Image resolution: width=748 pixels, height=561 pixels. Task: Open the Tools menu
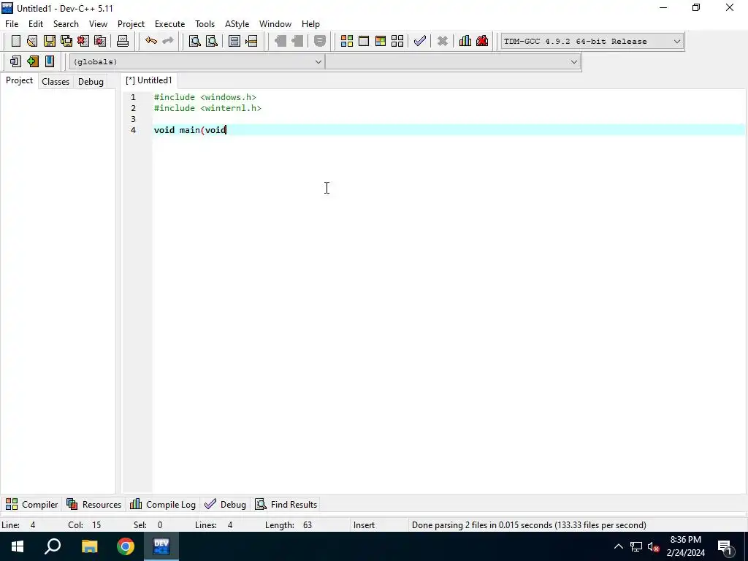[x=205, y=24]
